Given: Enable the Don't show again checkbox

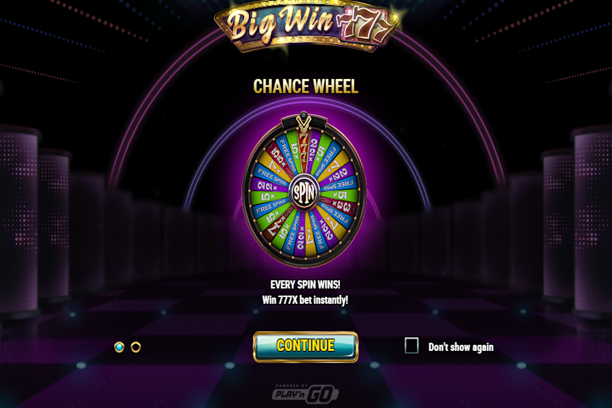Looking at the screenshot, I should pos(411,345).
